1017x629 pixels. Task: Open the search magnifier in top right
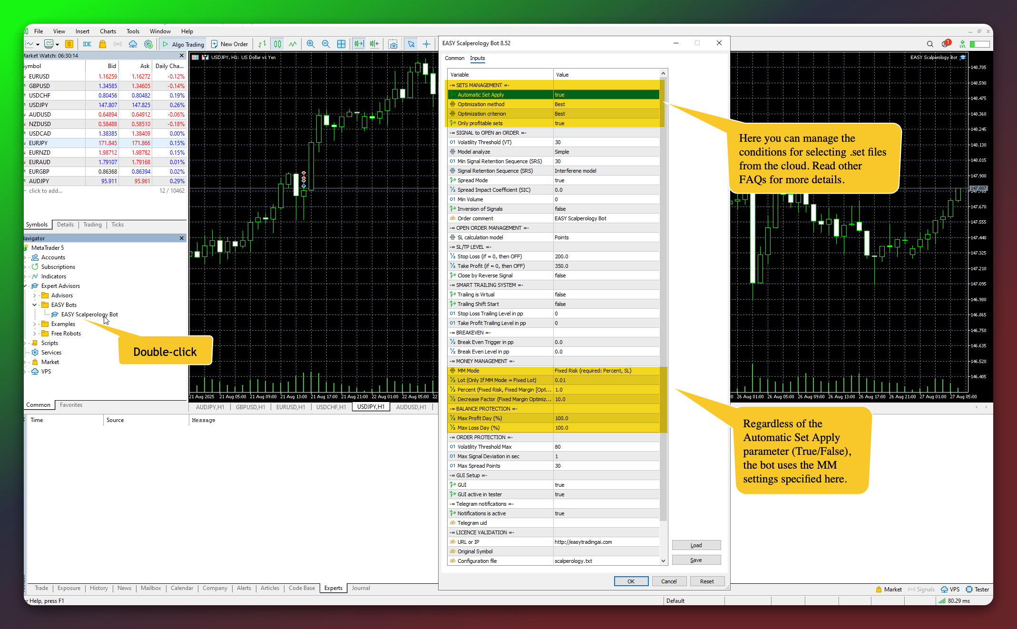(x=930, y=44)
